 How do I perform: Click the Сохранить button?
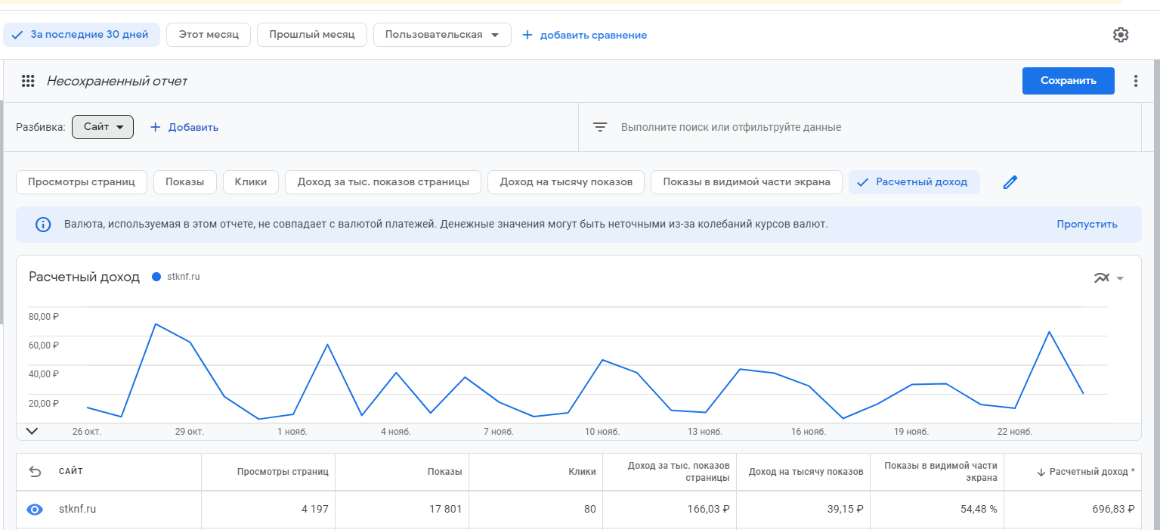1068,81
